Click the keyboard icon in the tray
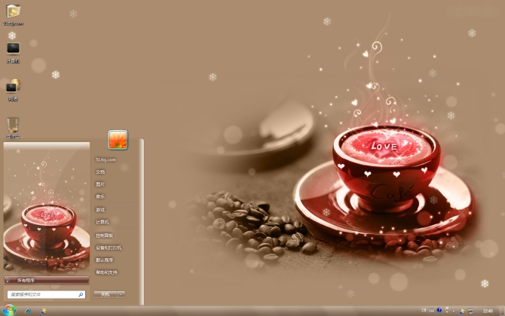The width and height of the screenshot is (505, 316). coord(432,311)
